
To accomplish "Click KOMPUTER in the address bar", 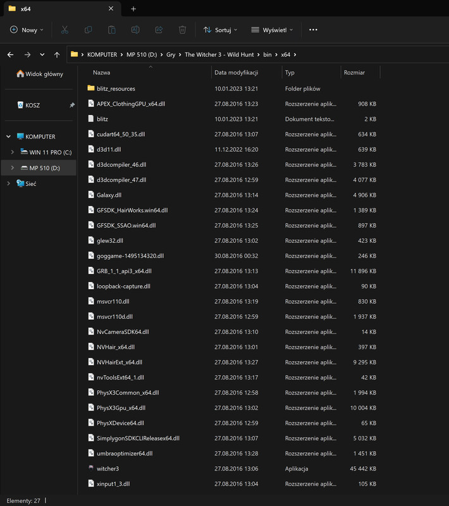I will point(102,54).
